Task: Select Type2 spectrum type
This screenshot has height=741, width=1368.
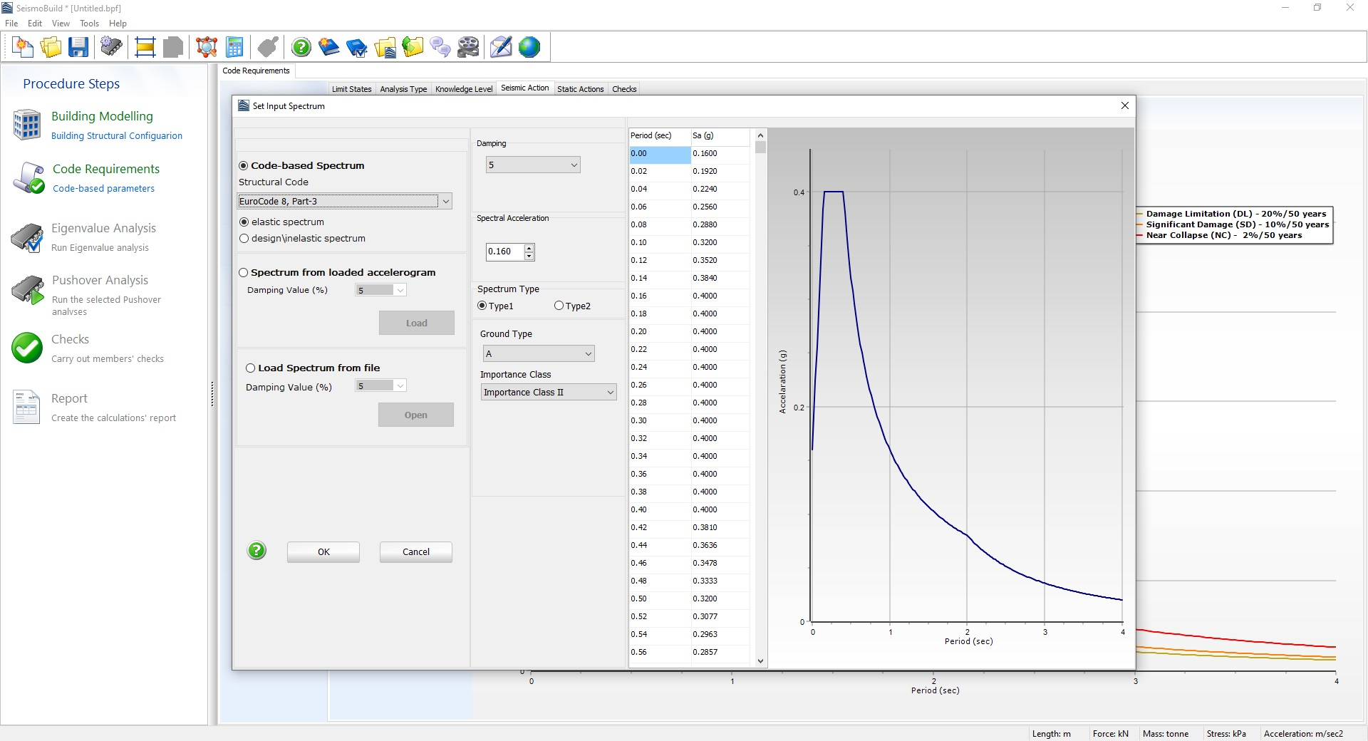Action: (559, 306)
